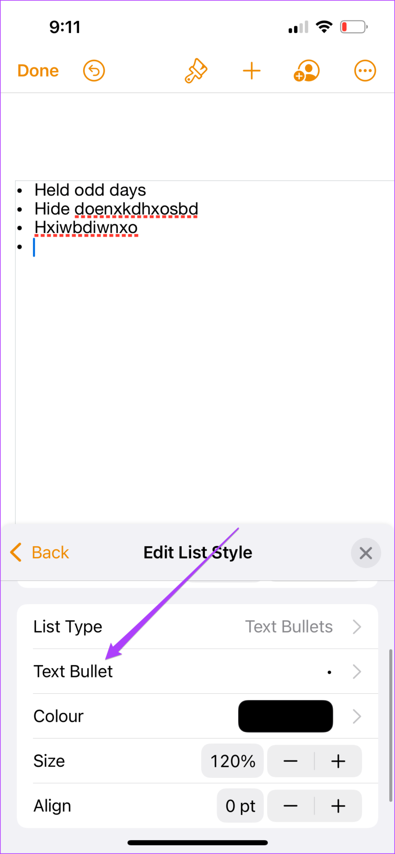This screenshot has width=395, height=854.
Task: Open the More options ellipsis icon
Action: [x=365, y=71]
